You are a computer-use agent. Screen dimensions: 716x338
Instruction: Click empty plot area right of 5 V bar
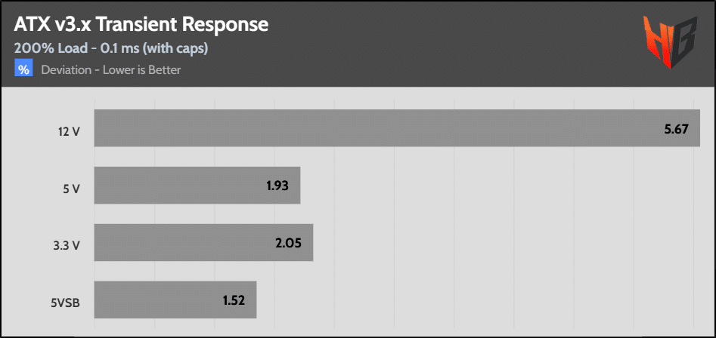point(499,186)
